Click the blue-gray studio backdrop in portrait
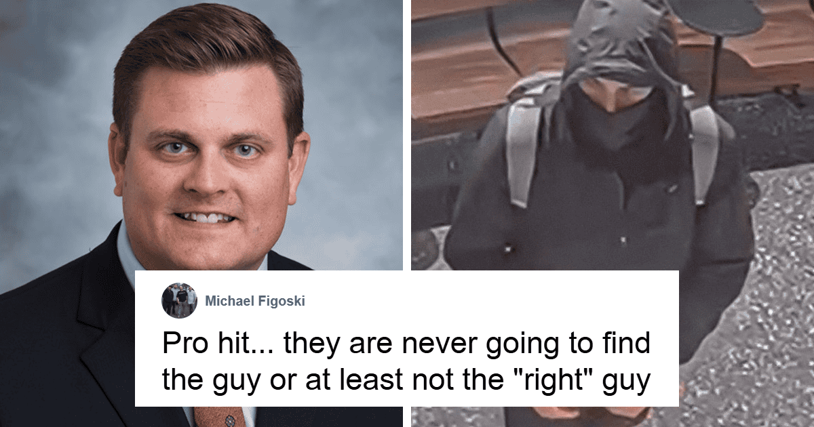The width and height of the screenshot is (814, 427). [54, 102]
